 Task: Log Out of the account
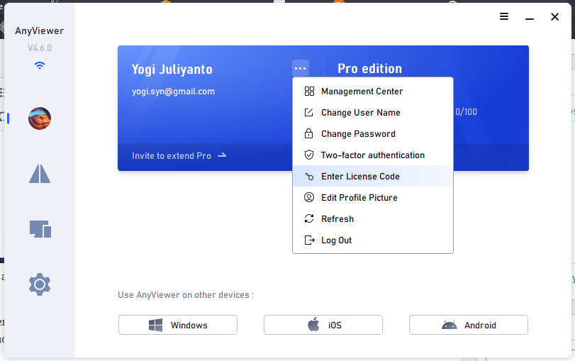tap(336, 240)
